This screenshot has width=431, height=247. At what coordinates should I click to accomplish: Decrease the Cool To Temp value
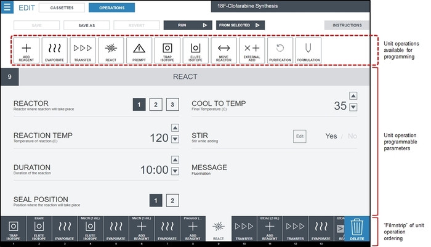coord(353,108)
